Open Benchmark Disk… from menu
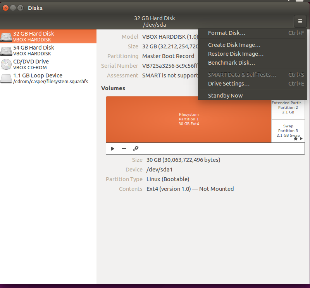310x288 pixels. click(x=231, y=63)
